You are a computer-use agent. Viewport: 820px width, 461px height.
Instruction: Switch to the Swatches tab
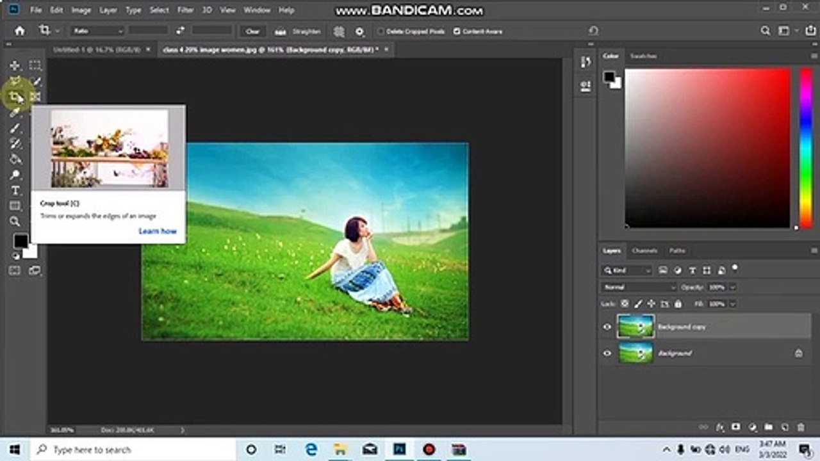coord(643,56)
